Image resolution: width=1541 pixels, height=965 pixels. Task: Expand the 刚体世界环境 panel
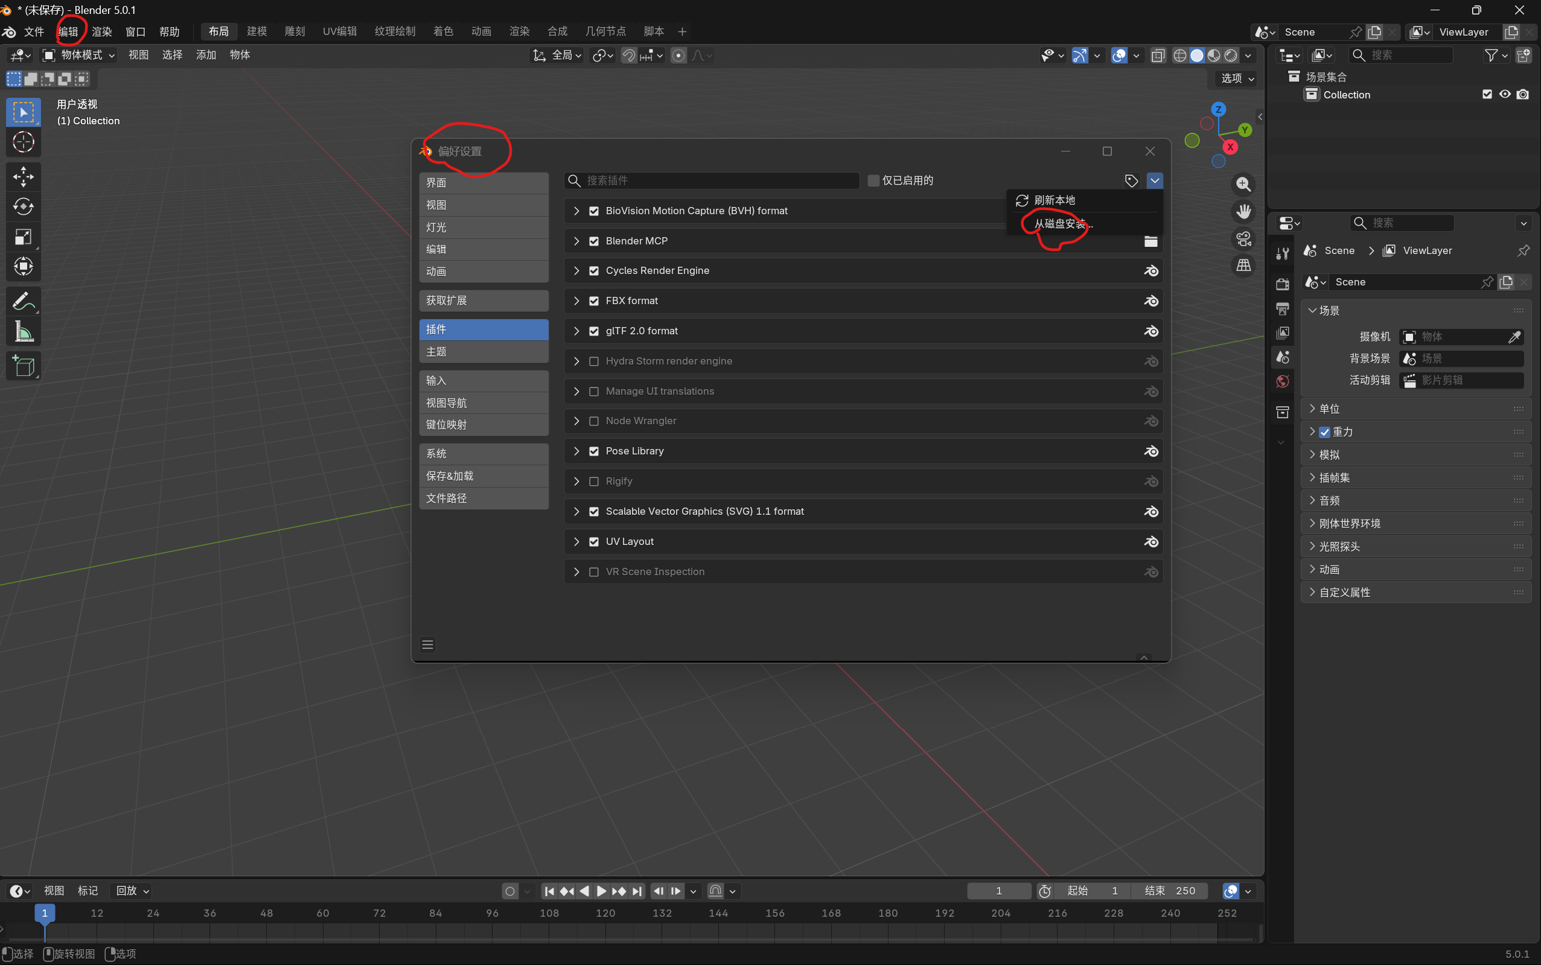tap(1415, 524)
